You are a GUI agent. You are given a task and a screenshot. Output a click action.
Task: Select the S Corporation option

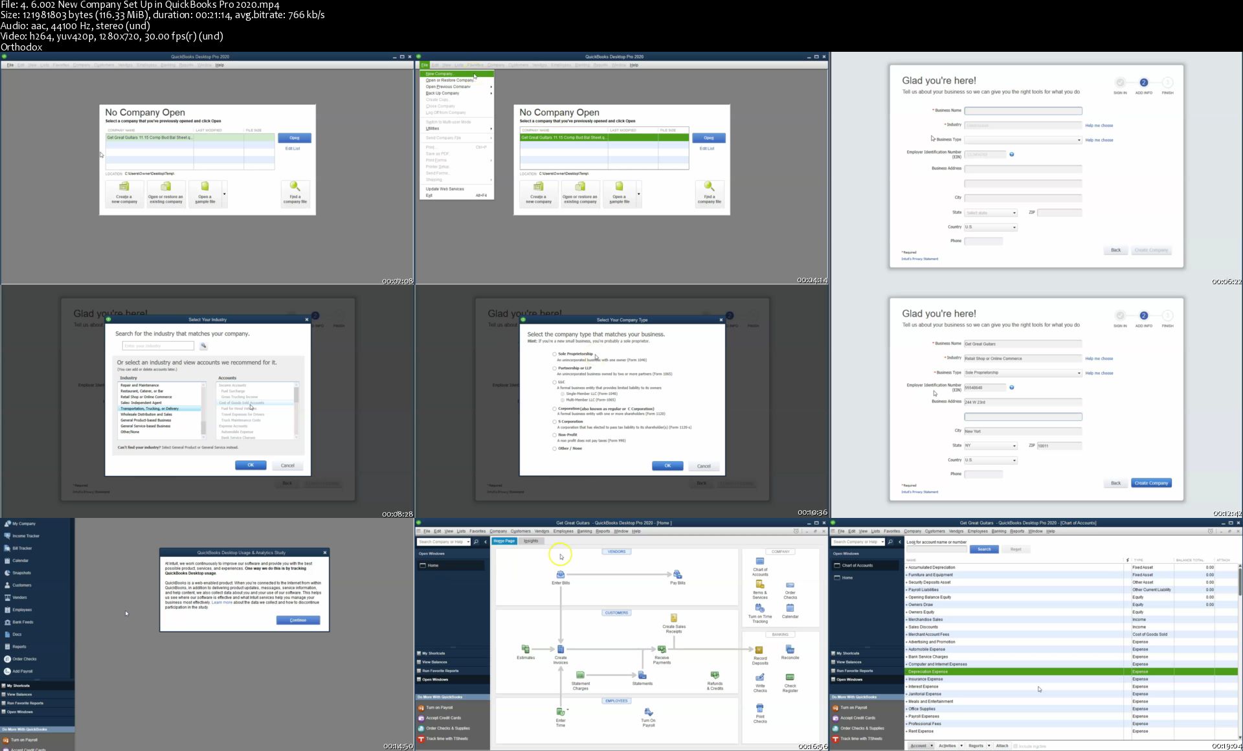[554, 422]
